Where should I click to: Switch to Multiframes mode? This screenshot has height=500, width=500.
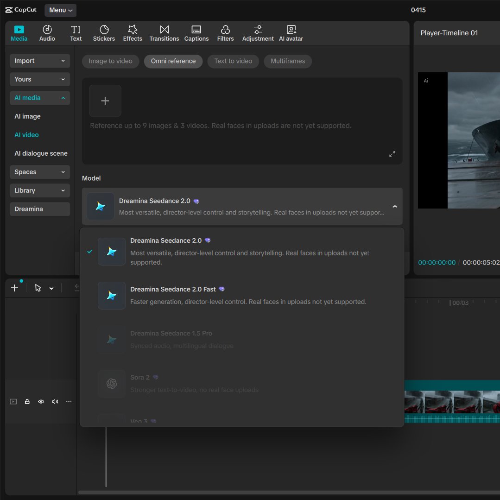288,61
